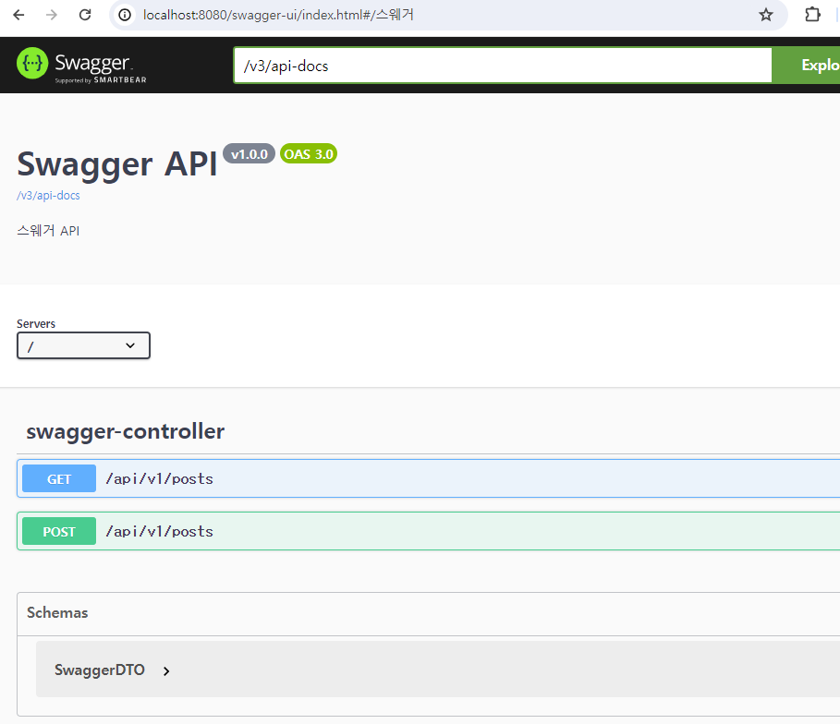Image resolution: width=840 pixels, height=724 pixels.
Task: Click the POST method badge
Action: (59, 531)
